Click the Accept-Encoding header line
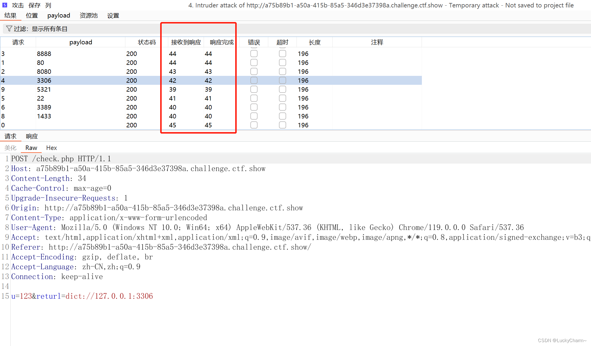This screenshot has height=346, width=591. click(82, 257)
